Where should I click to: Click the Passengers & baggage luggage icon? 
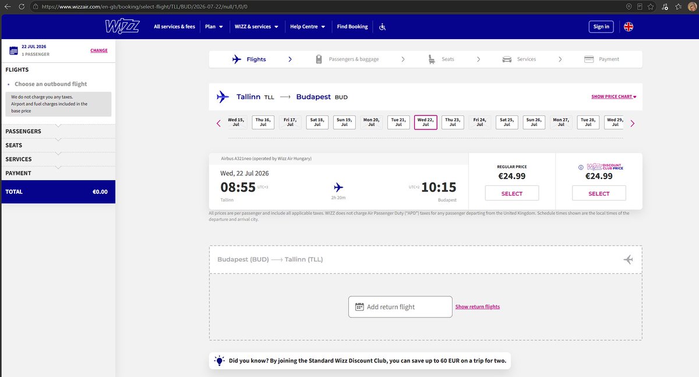tap(319, 59)
